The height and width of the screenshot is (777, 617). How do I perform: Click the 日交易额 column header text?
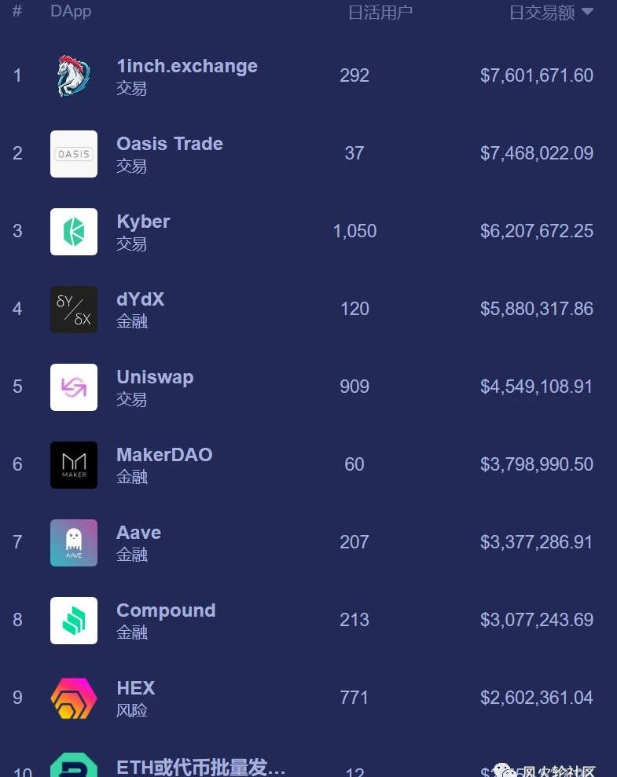(542, 13)
